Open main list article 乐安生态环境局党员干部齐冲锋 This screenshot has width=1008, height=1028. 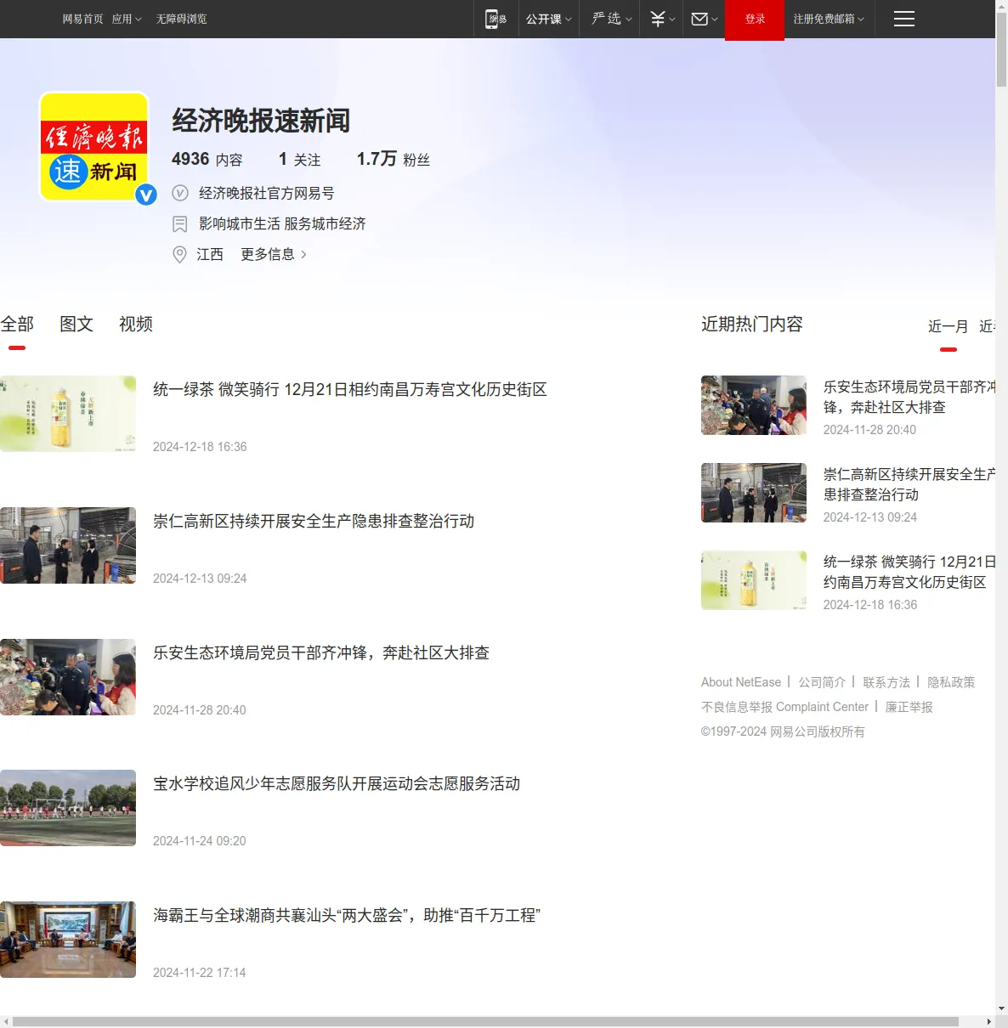pos(321,652)
